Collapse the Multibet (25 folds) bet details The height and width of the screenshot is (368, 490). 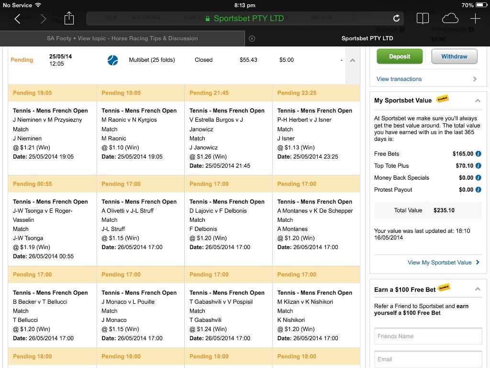tap(353, 60)
